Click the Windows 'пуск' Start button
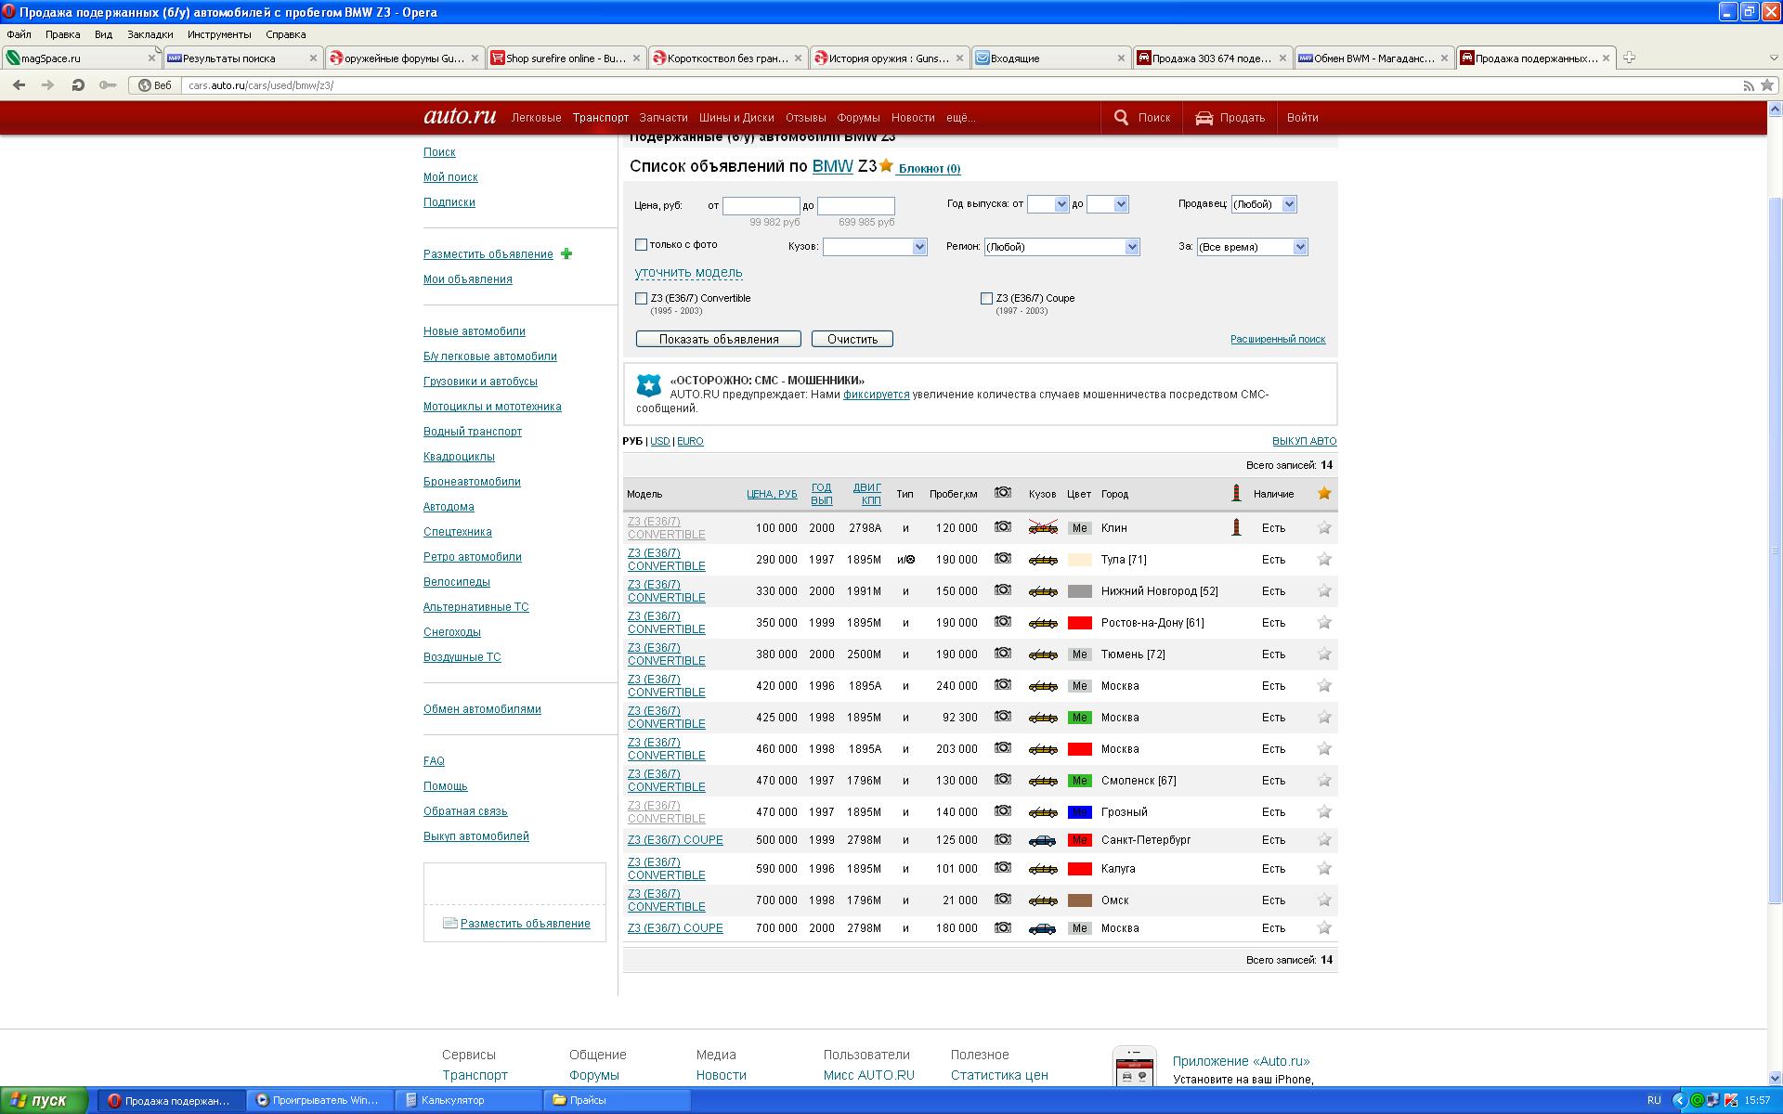The width and height of the screenshot is (1783, 1114). point(44,1100)
